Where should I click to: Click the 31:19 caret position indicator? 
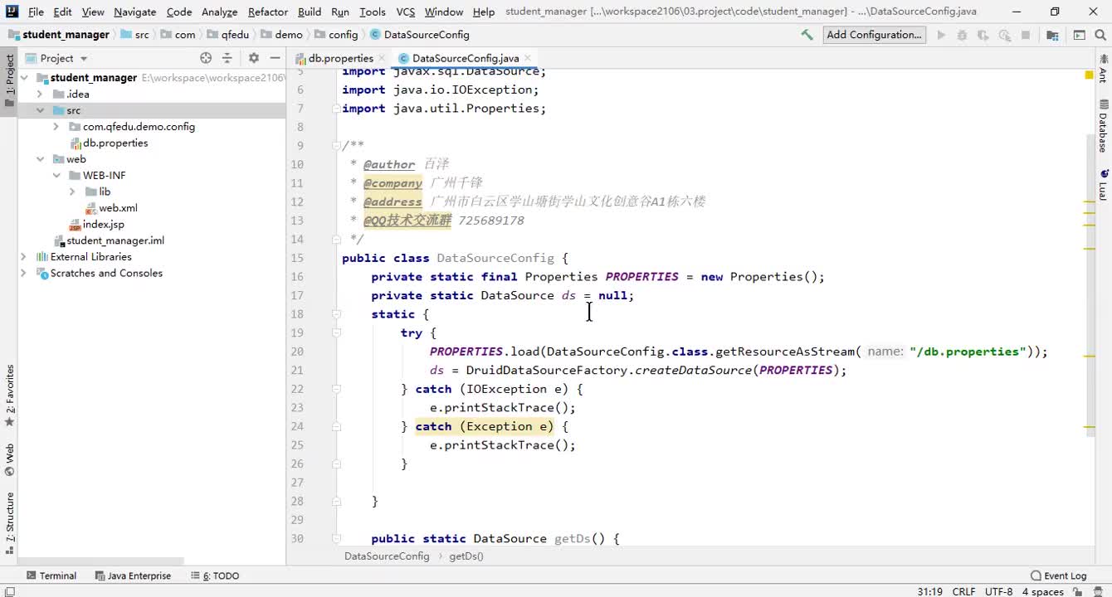(x=929, y=591)
